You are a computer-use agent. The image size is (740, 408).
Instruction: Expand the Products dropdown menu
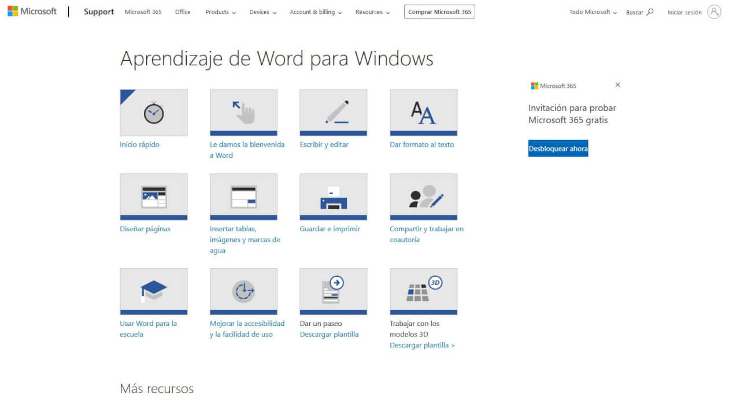click(221, 12)
